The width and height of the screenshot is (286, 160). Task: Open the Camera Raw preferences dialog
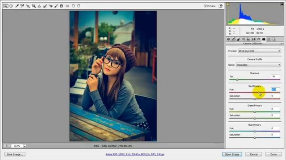(67, 6)
